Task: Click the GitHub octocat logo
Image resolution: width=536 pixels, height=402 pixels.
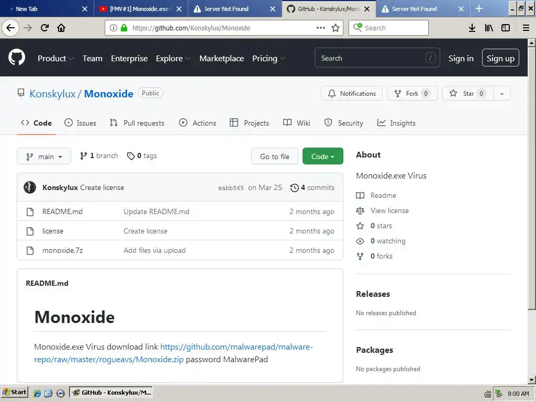Action: pyautogui.click(x=17, y=58)
